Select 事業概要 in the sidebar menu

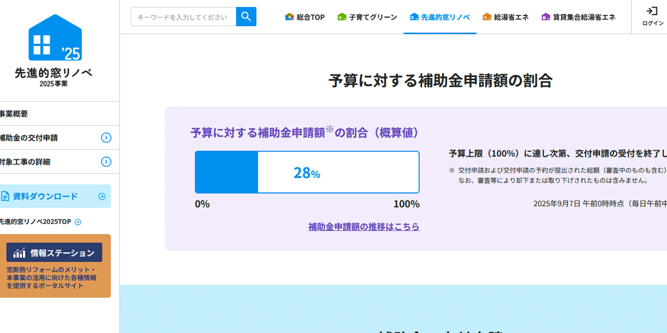[x=14, y=114]
